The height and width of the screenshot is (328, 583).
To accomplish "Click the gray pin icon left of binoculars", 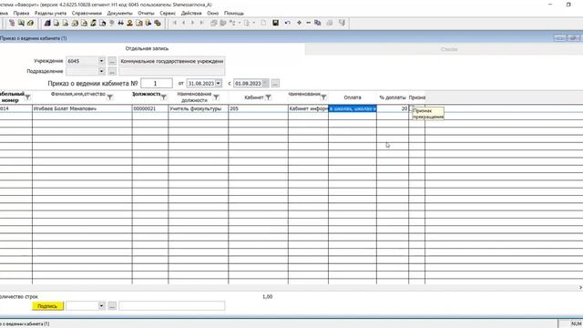I will [111, 23].
